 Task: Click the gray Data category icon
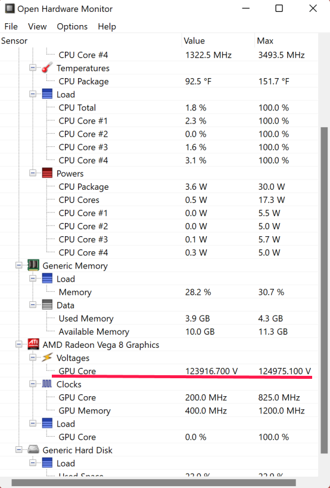pyautogui.click(x=47, y=305)
